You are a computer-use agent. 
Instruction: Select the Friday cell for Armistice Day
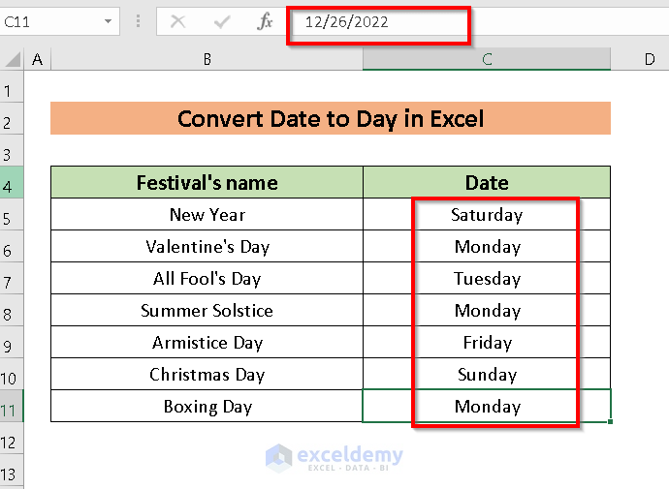(487, 343)
